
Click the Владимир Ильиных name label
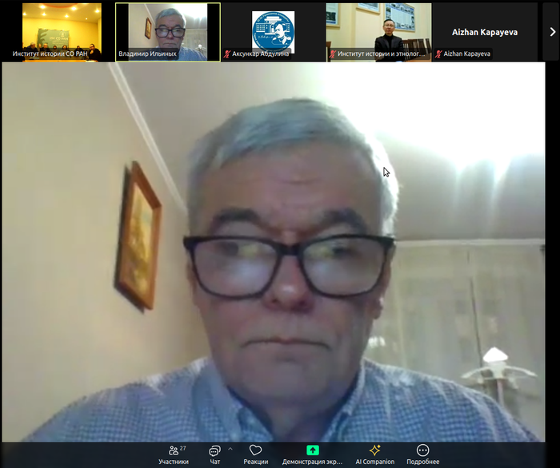pos(147,54)
